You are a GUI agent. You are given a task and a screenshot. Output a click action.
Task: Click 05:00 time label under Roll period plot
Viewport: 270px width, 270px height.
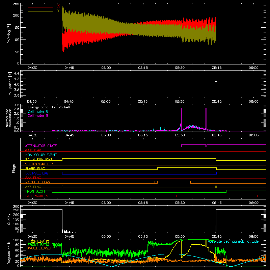pos(106,102)
